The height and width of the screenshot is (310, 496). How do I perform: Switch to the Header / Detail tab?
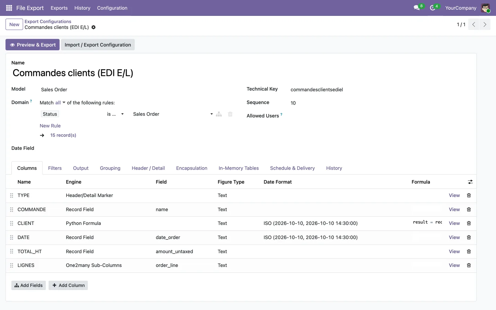pyautogui.click(x=148, y=168)
